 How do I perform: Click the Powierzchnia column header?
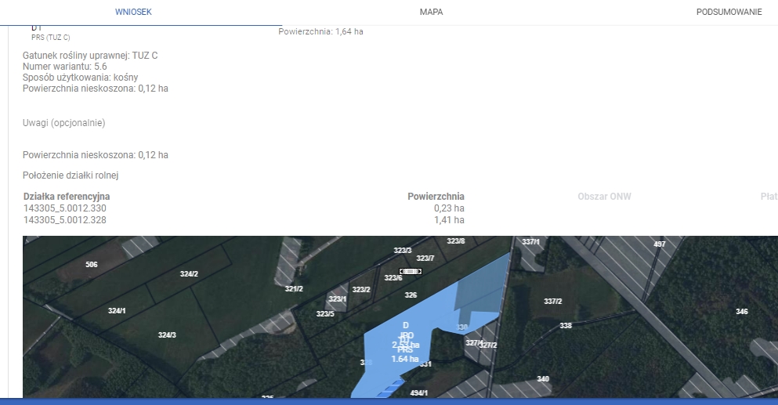click(x=436, y=196)
